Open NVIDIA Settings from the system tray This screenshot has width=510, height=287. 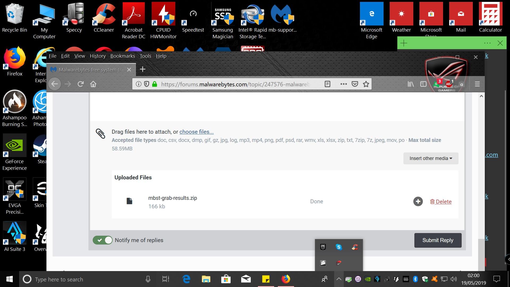pos(368,279)
